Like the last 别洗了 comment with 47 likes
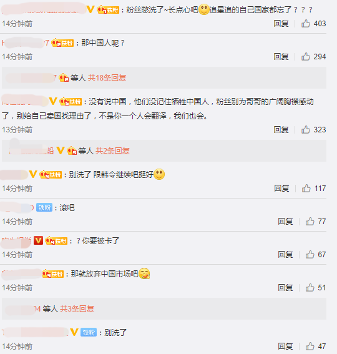337x354 pixels. 310,346
